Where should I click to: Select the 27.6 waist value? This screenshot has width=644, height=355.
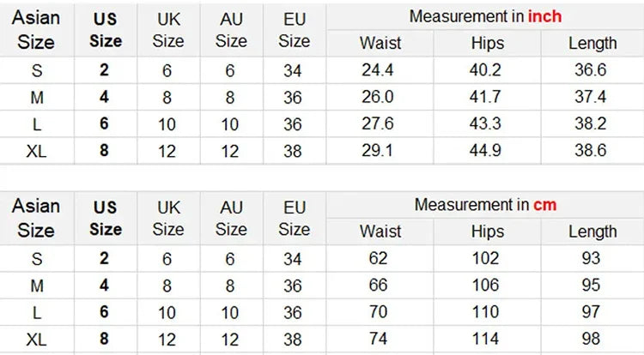(x=380, y=124)
